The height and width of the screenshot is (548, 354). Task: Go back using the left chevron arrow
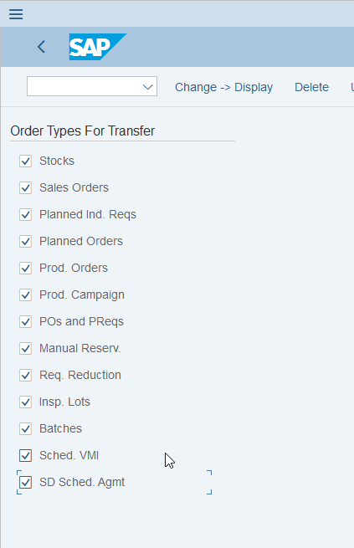(x=41, y=47)
